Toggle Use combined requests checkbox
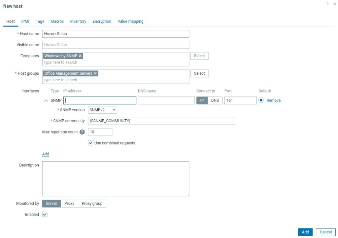The width and height of the screenshot is (338, 238). tap(90, 143)
